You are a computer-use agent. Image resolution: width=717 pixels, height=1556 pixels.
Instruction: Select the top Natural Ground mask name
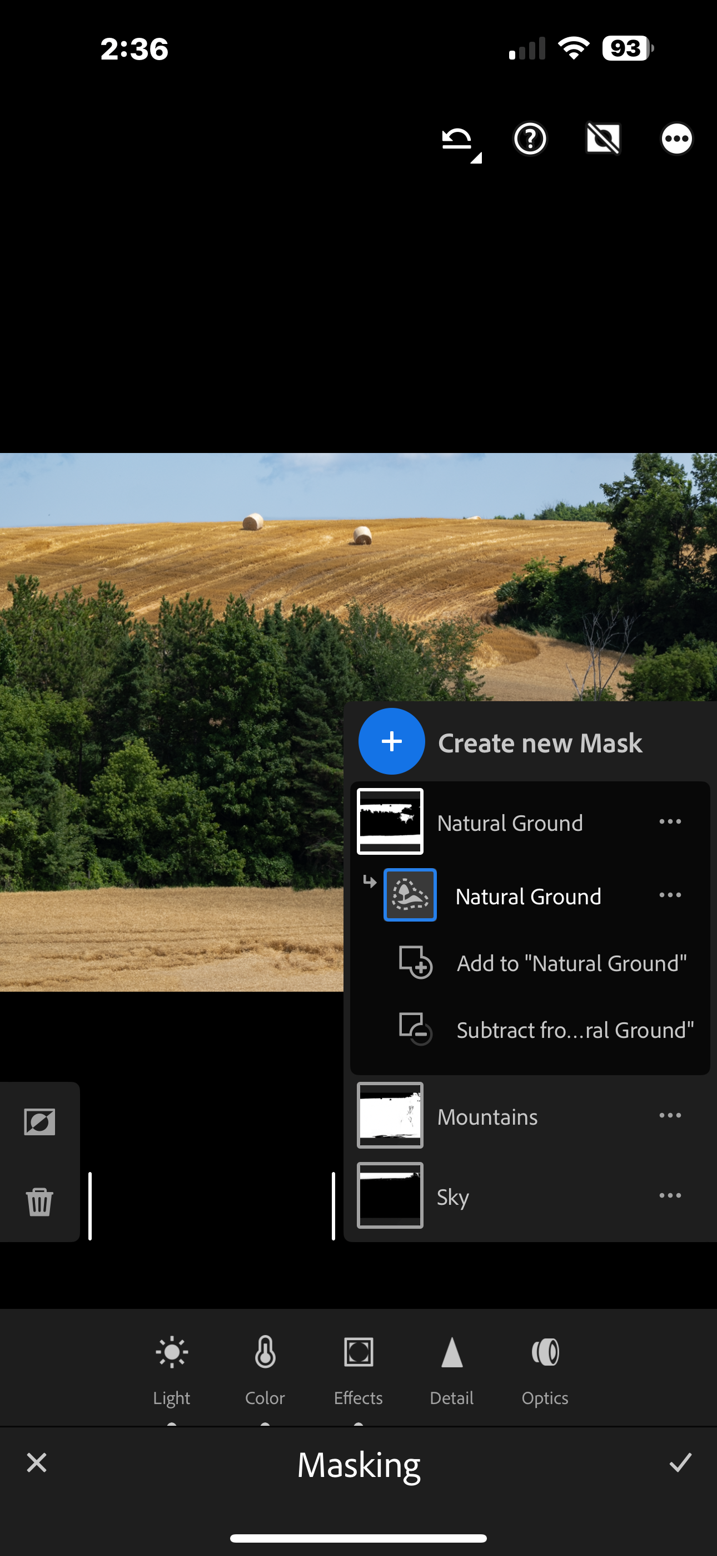510,823
